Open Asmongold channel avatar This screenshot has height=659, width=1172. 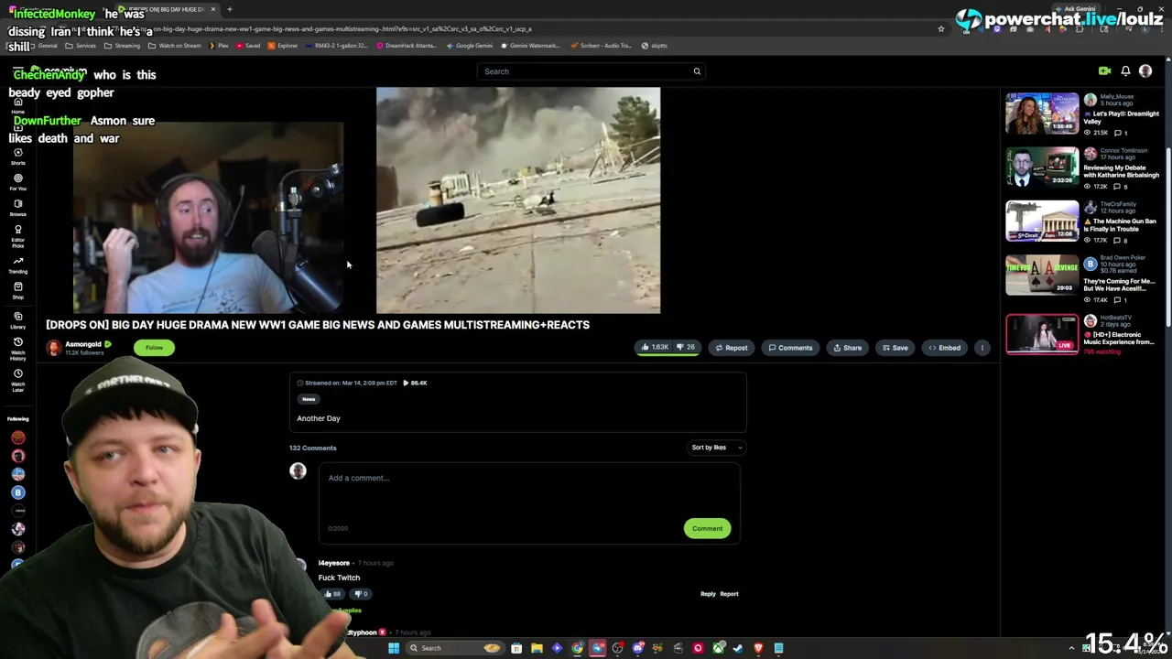coord(54,348)
